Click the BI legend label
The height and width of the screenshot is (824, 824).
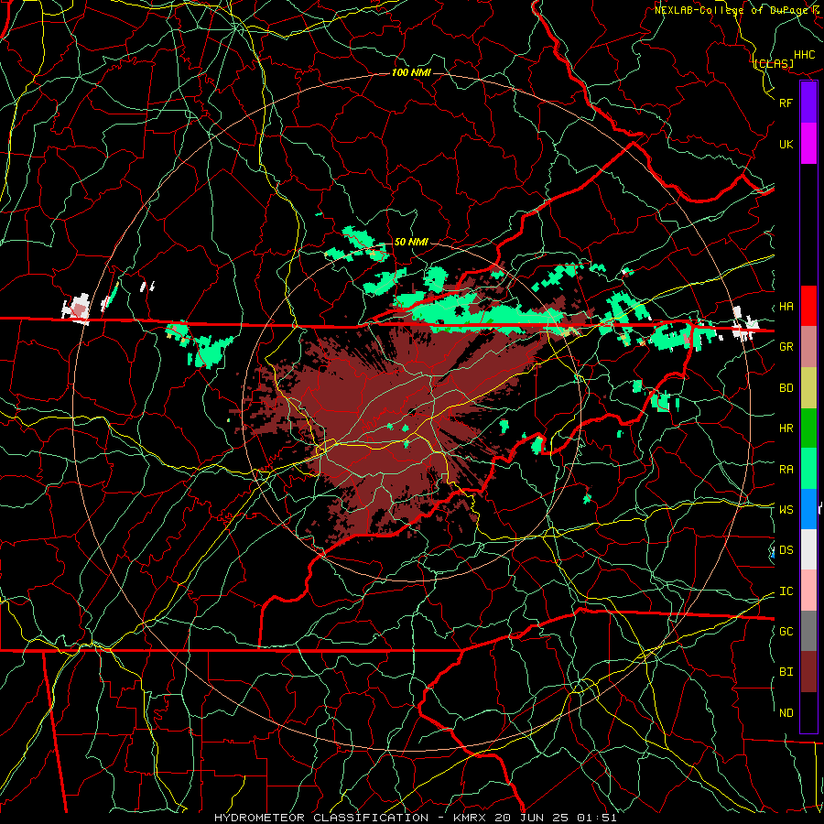[x=786, y=672]
